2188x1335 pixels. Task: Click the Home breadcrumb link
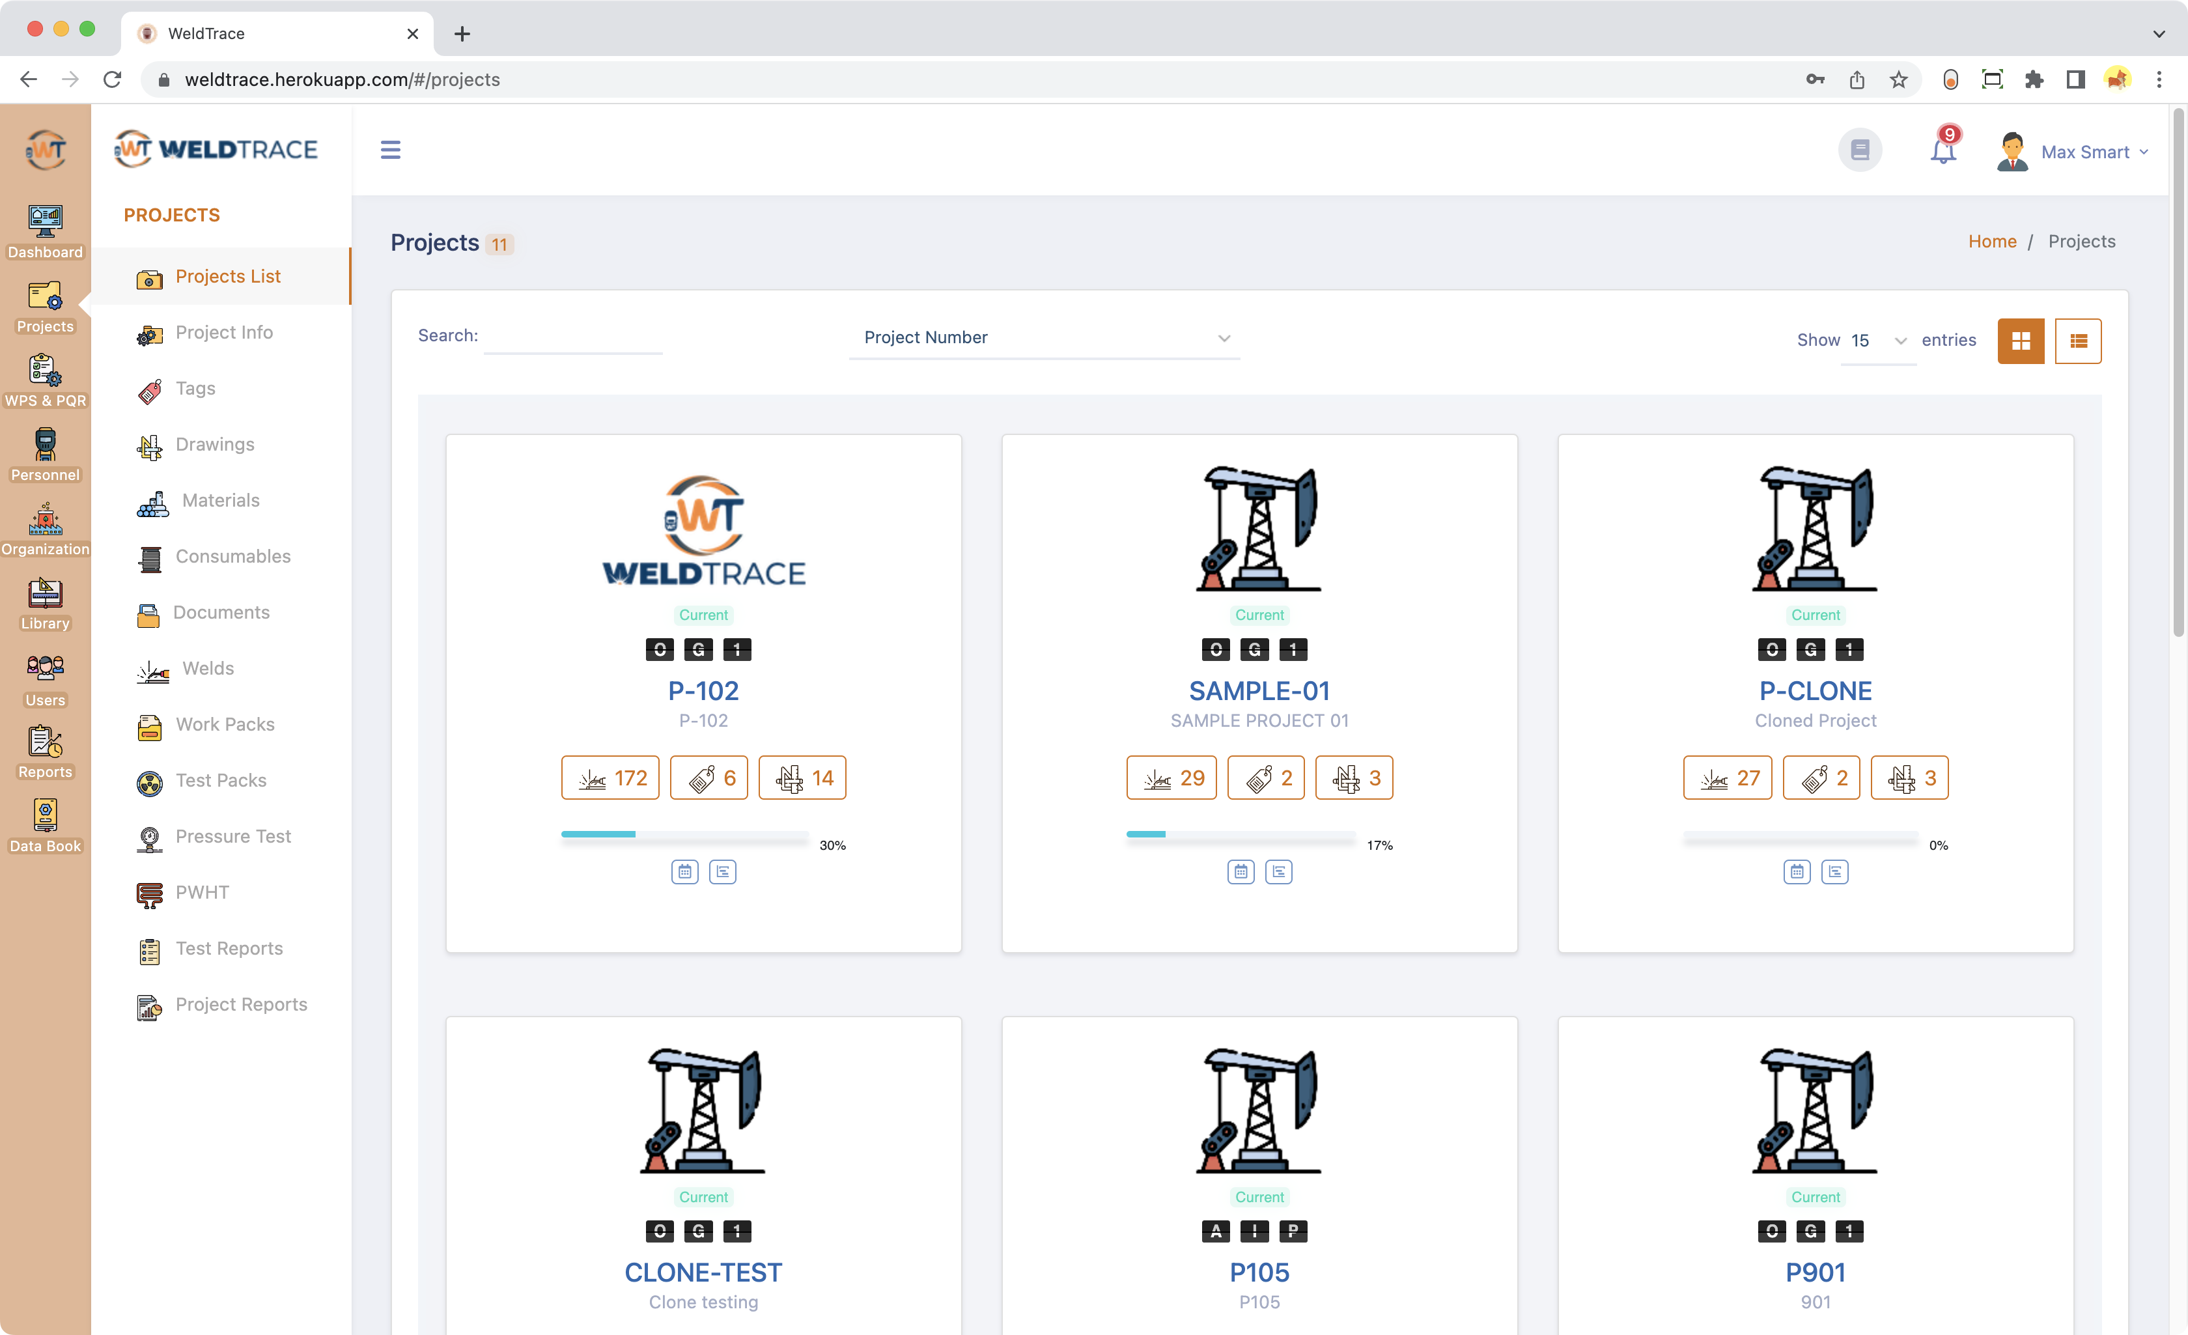tap(1992, 242)
